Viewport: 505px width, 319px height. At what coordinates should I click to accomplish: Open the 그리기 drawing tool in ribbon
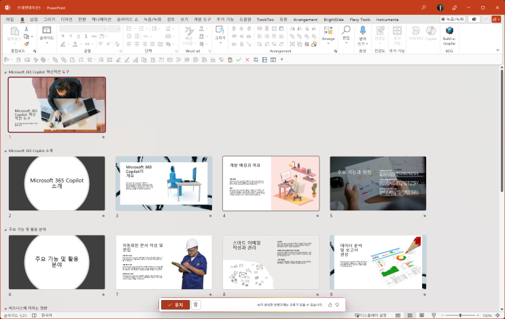pos(220,31)
